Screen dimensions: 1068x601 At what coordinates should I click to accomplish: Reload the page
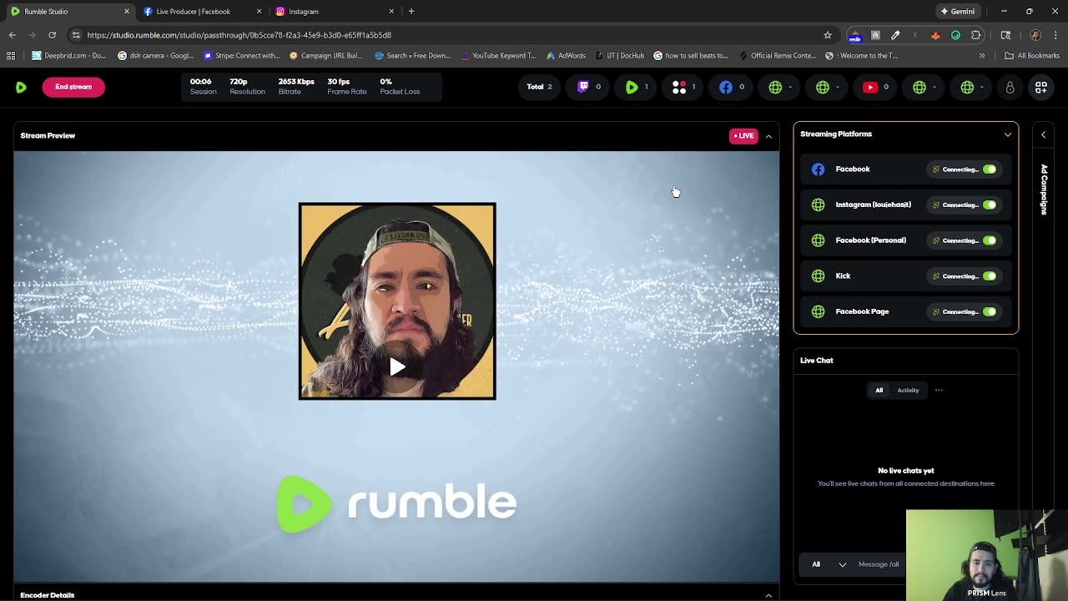click(x=52, y=35)
